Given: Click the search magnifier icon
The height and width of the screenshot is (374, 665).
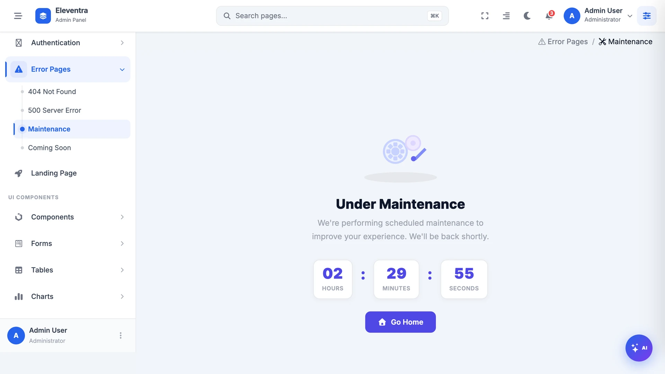Looking at the screenshot, I should pos(227,16).
